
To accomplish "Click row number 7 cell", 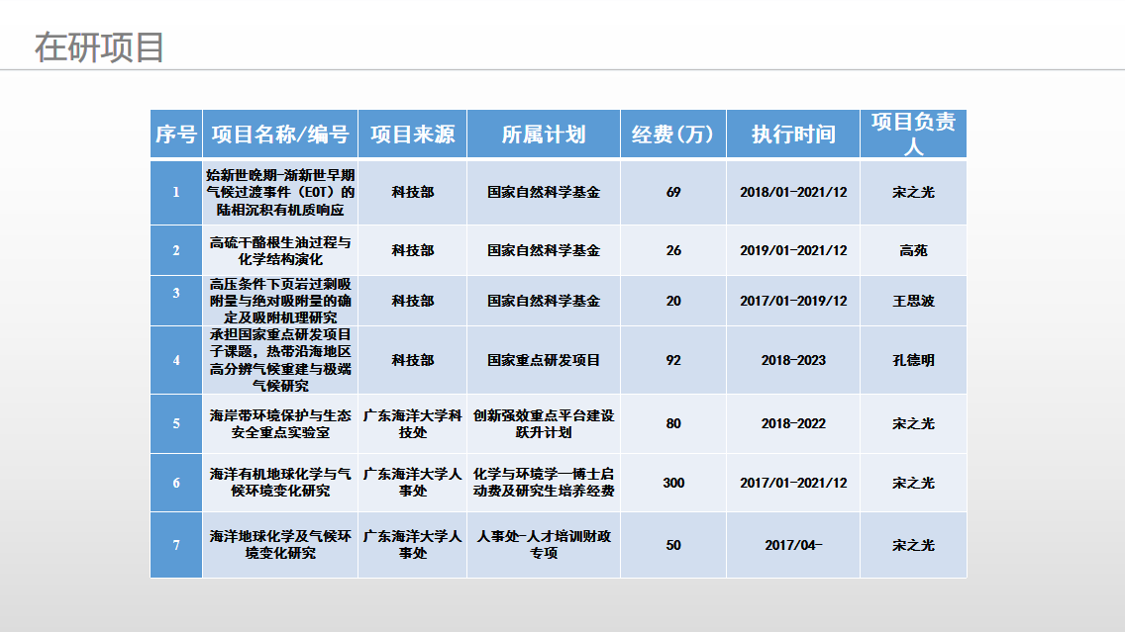I will tap(176, 545).
